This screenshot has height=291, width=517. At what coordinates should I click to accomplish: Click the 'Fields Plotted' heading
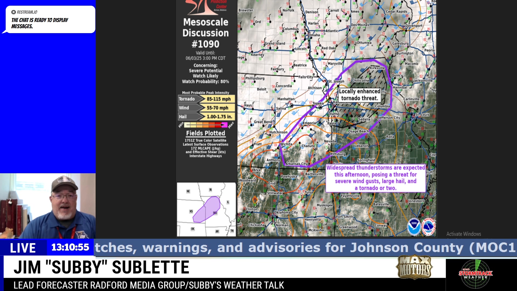coord(206,133)
